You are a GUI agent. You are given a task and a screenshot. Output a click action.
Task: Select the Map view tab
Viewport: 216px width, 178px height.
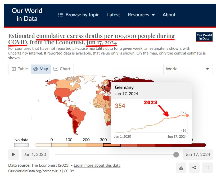coord(41,69)
